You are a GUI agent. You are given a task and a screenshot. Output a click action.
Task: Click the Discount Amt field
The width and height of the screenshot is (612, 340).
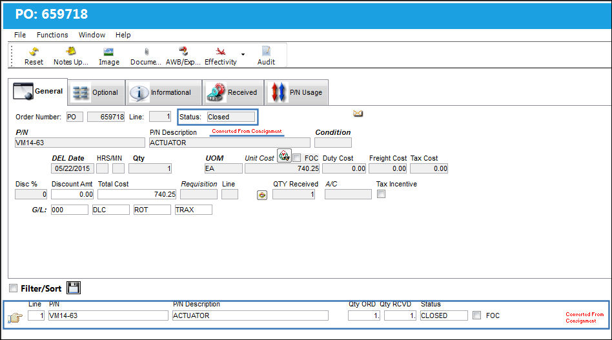point(72,194)
